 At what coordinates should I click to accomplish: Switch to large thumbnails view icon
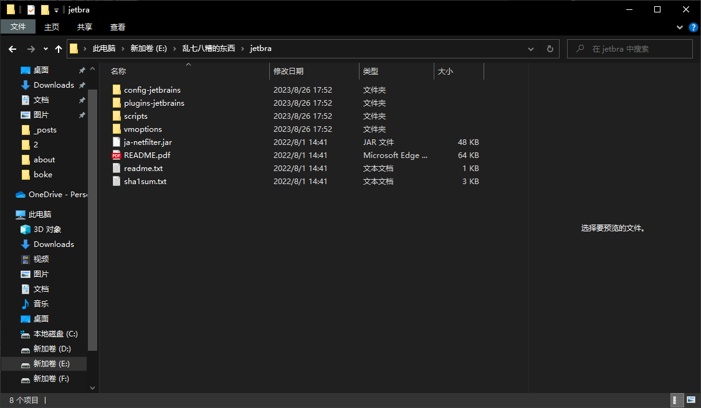click(x=691, y=400)
